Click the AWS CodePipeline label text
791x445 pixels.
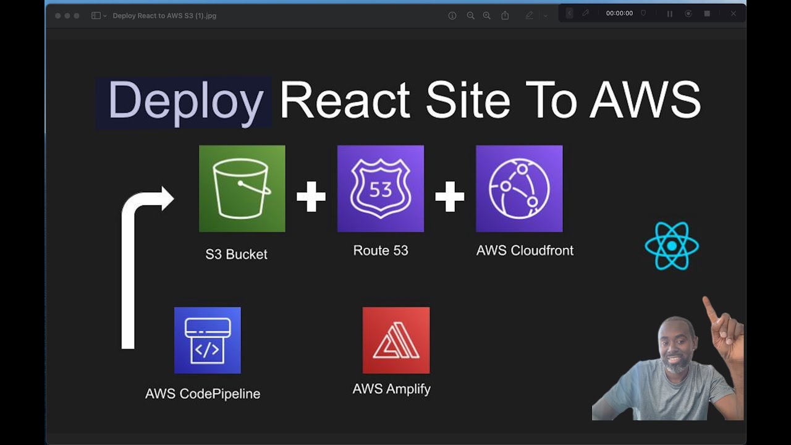(x=203, y=394)
